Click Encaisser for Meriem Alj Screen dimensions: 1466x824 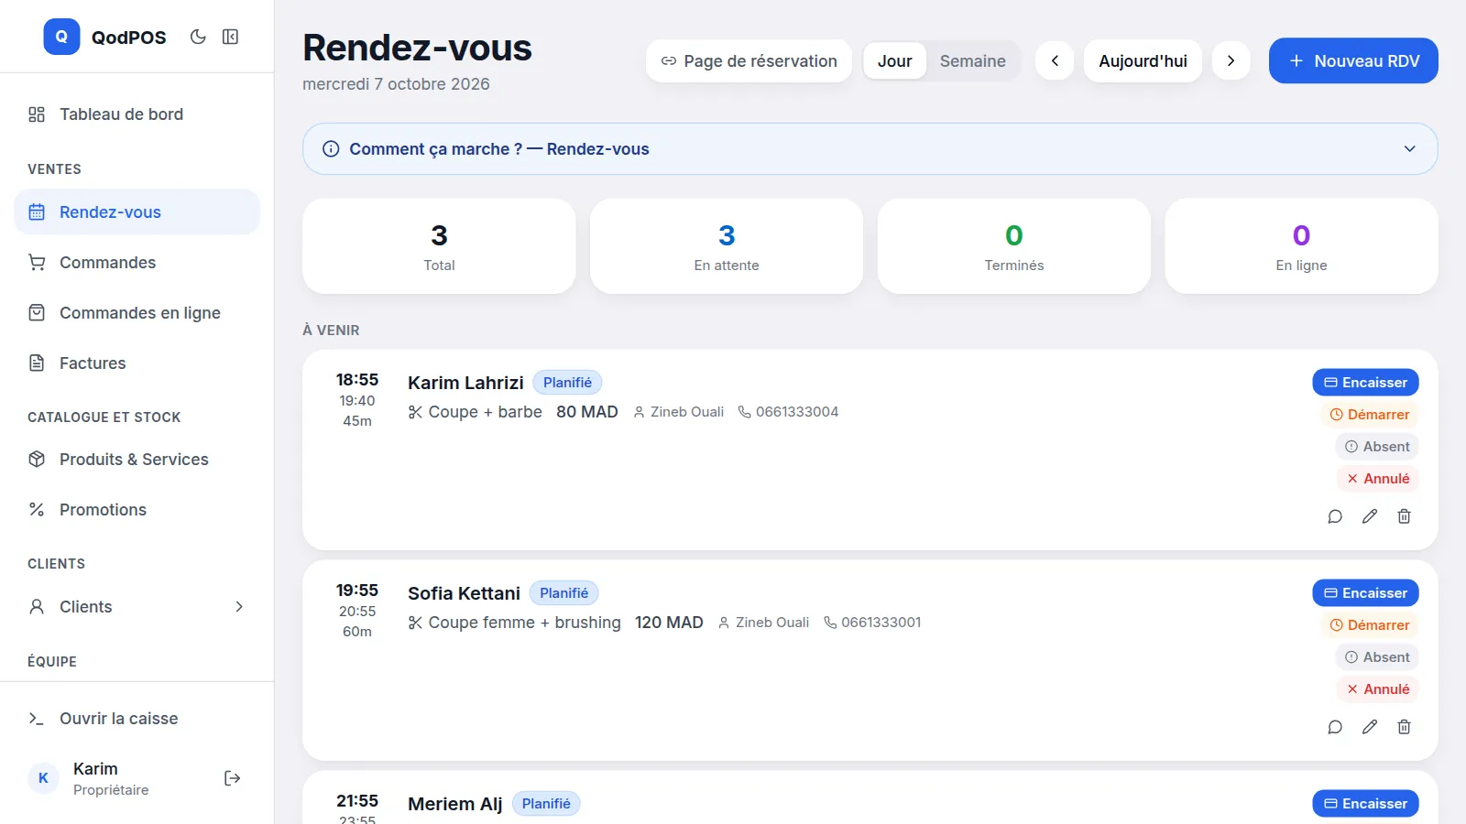pyautogui.click(x=1365, y=804)
